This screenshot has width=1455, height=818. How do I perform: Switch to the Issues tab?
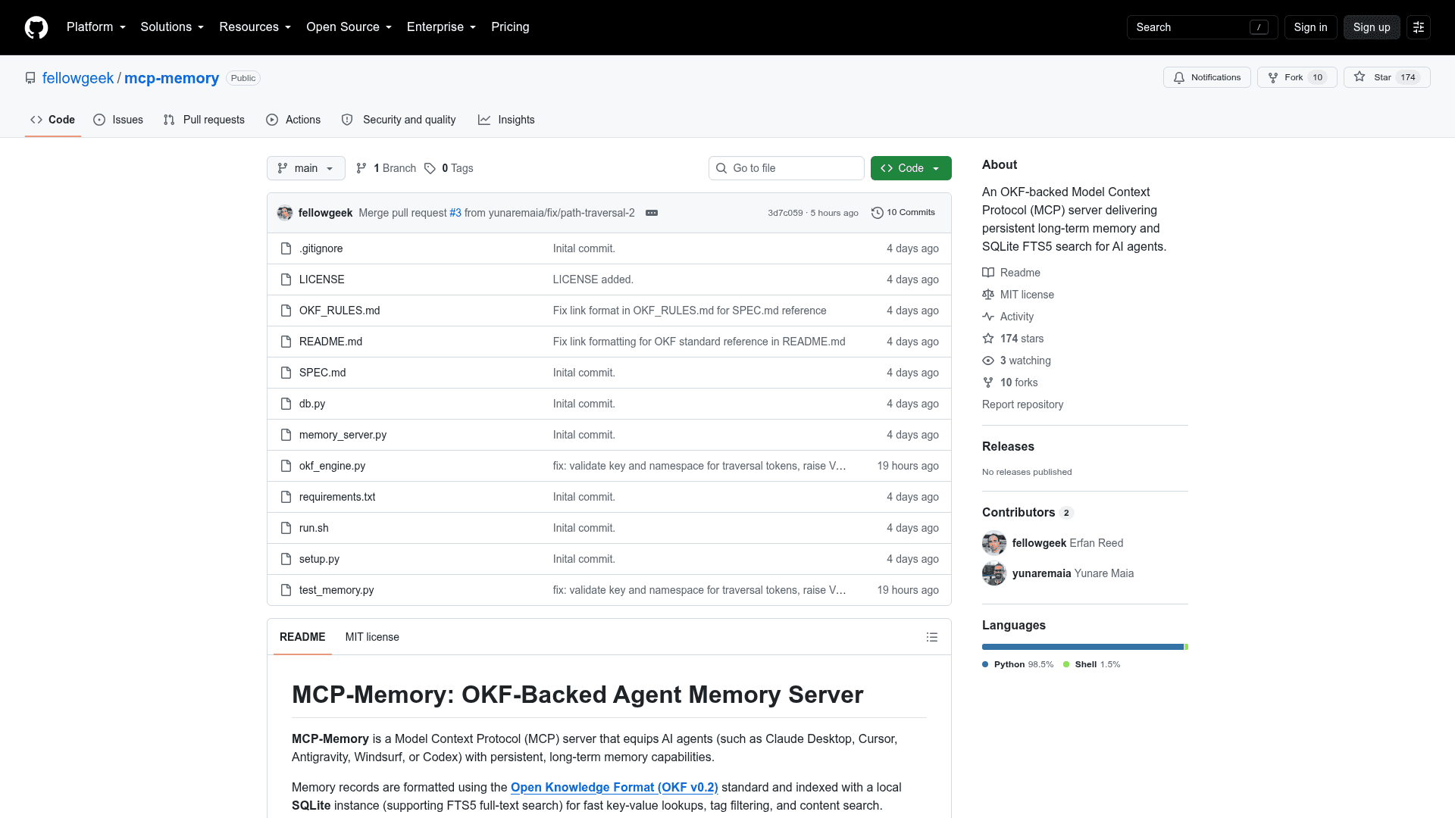118,120
